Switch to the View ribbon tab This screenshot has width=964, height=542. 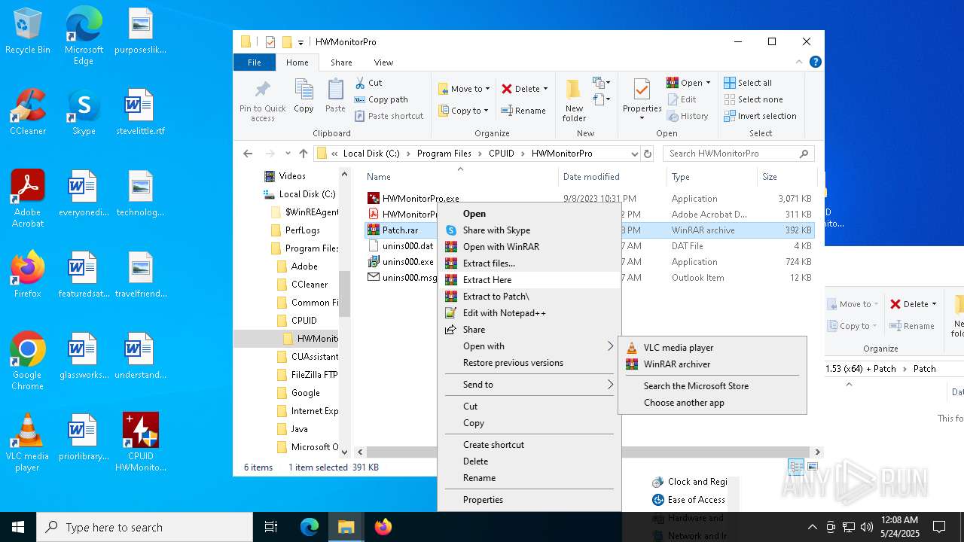pos(383,62)
